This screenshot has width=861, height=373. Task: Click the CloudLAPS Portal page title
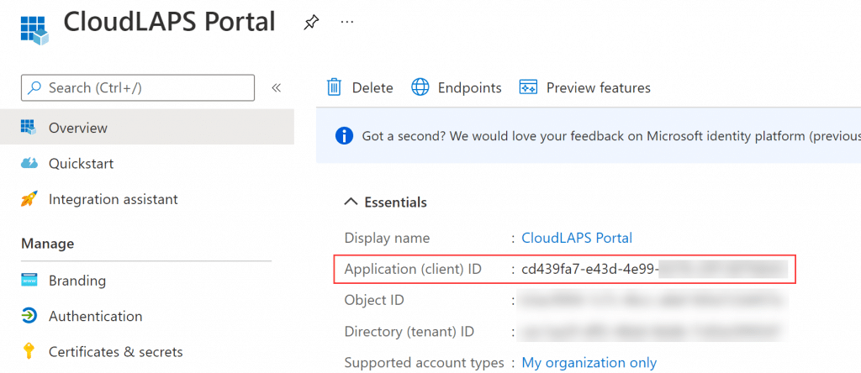click(x=169, y=22)
